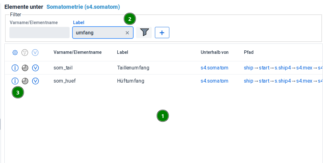Click the funnel circle icon in table header

point(25,53)
